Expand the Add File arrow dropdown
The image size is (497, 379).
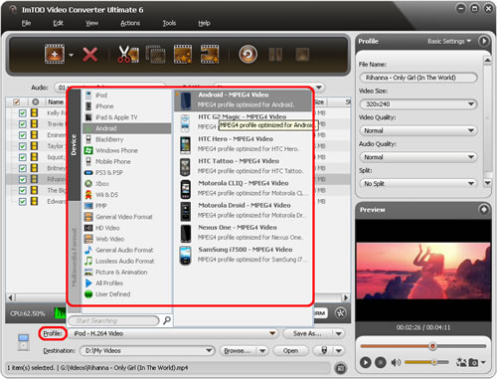pyautogui.click(x=71, y=55)
